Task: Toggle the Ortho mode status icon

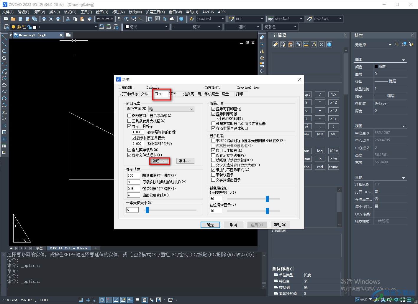Action: point(95,300)
